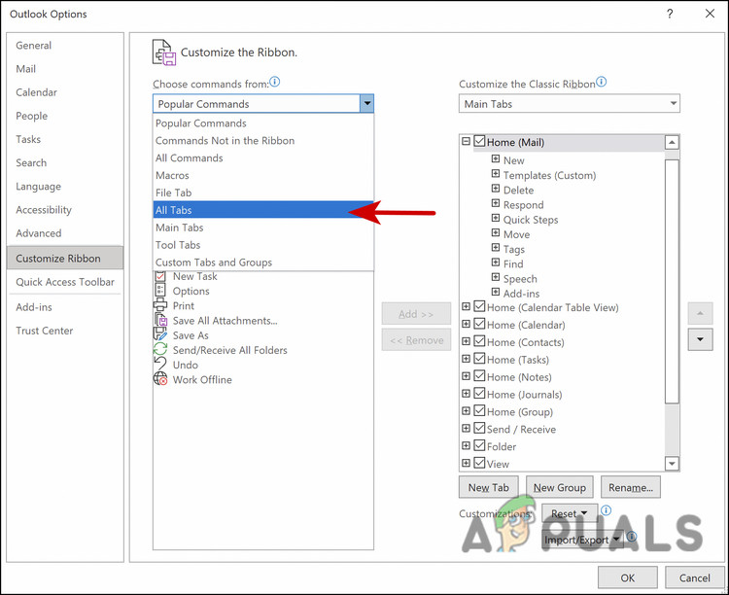Uncheck the Home (Journals) checkbox
The image size is (729, 595).
coord(479,394)
